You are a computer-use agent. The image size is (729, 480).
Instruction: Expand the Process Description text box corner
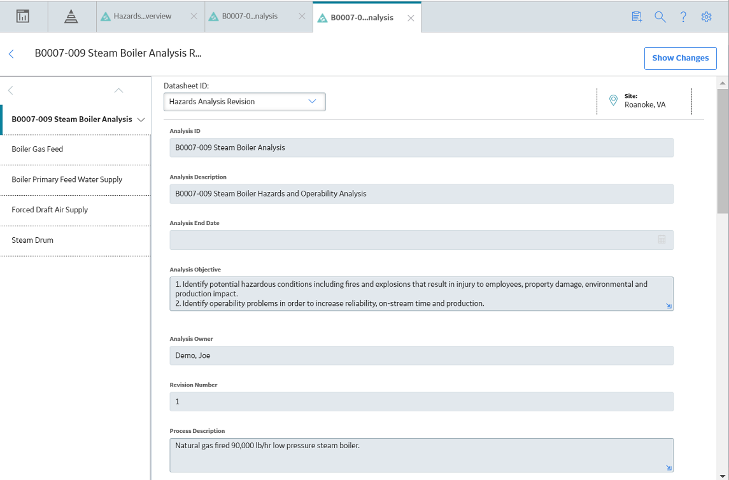pos(669,467)
